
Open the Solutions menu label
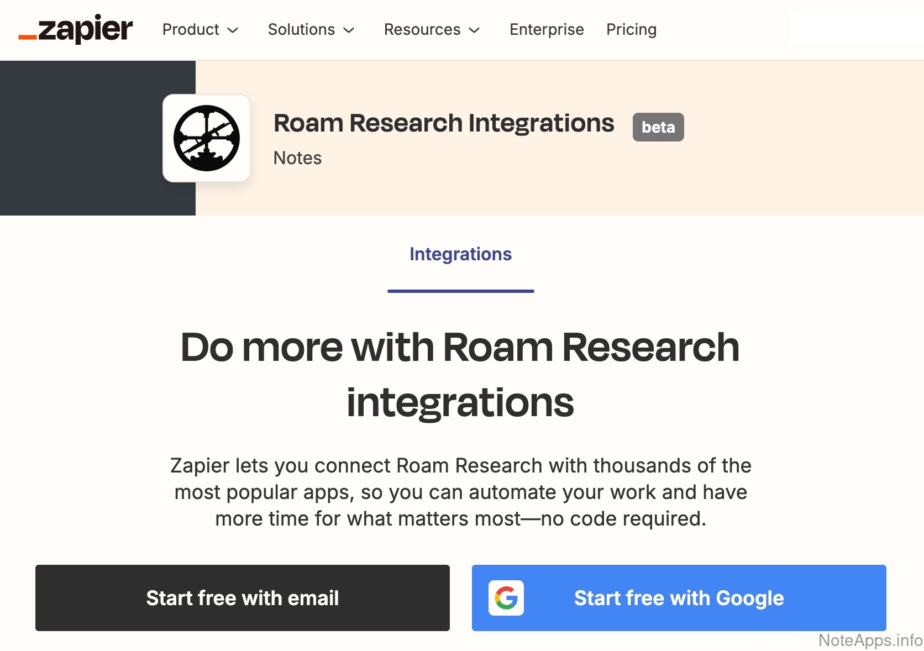[301, 29]
